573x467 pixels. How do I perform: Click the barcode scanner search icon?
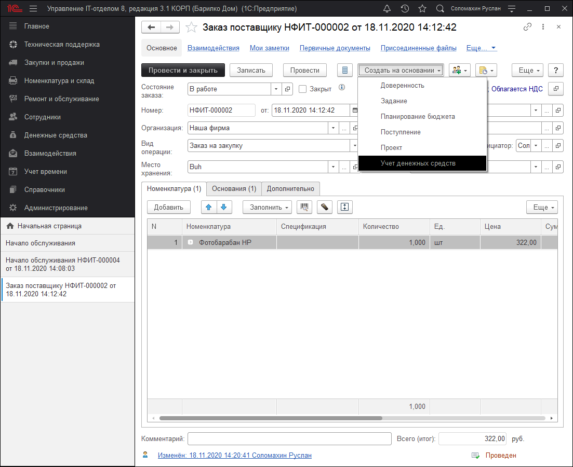coord(304,207)
